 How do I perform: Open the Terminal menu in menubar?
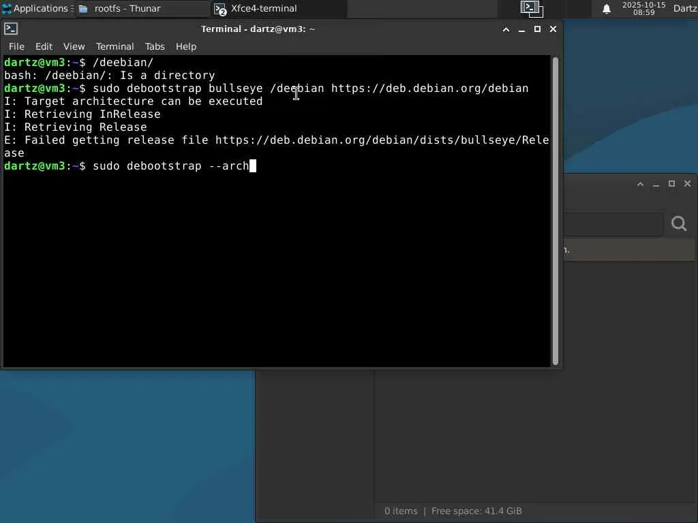tap(115, 46)
